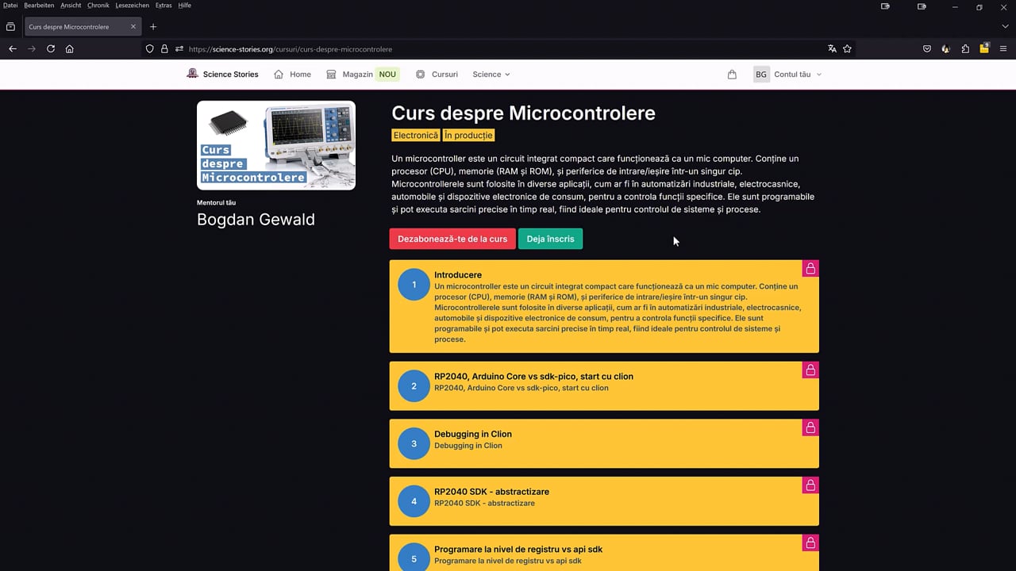Viewport: 1016px width, 571px height.
Task: Click lock icon on Debugging in Clion
Action: [x=810, y=427]
